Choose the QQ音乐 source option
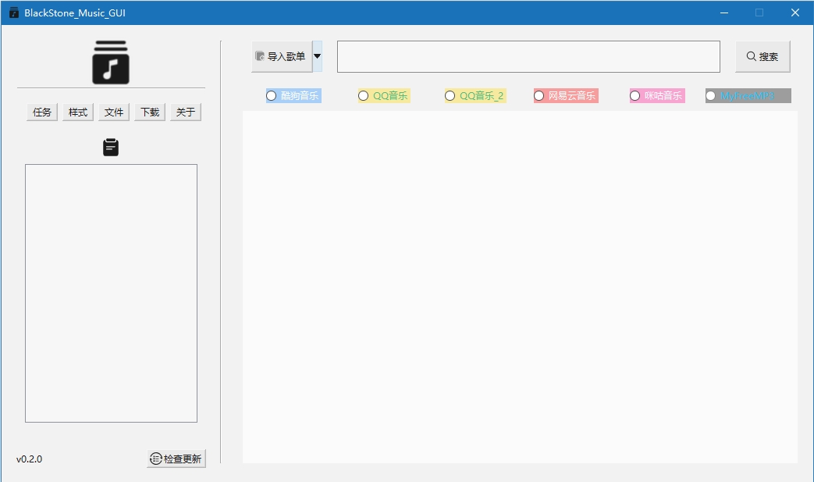Image resolution: width=814 pixels, height=482 pixels. [364, 95]
